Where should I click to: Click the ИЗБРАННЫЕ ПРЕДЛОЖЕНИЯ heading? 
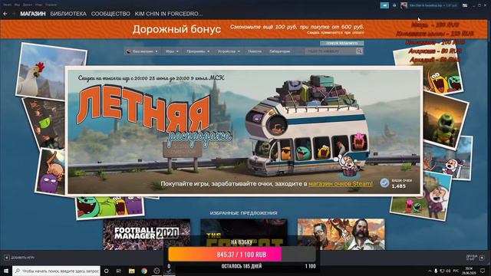[x=244, y=213]
